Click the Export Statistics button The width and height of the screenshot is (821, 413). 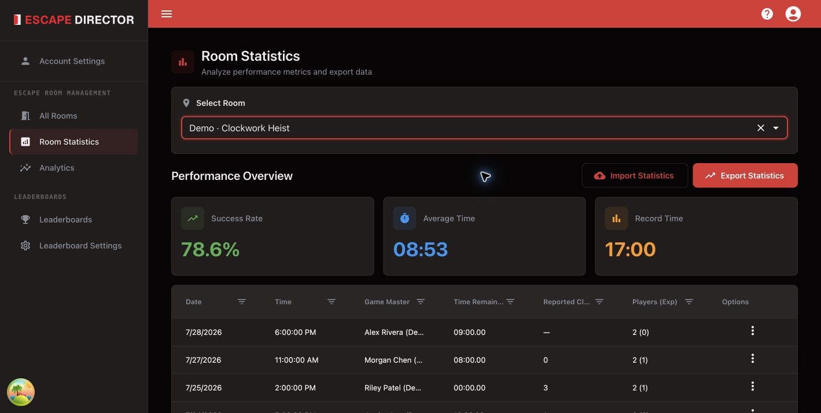(745, 175)
